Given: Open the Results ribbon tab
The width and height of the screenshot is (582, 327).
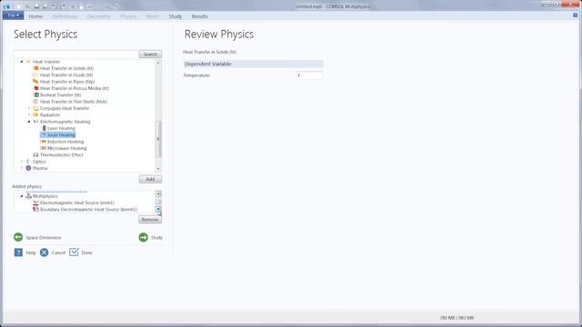Looking at the screenshot, I should point(200,16).
